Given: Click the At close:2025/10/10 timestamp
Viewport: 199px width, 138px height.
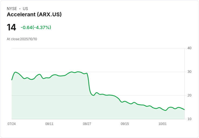Looking at the screenshot, I should coord(22,39).
